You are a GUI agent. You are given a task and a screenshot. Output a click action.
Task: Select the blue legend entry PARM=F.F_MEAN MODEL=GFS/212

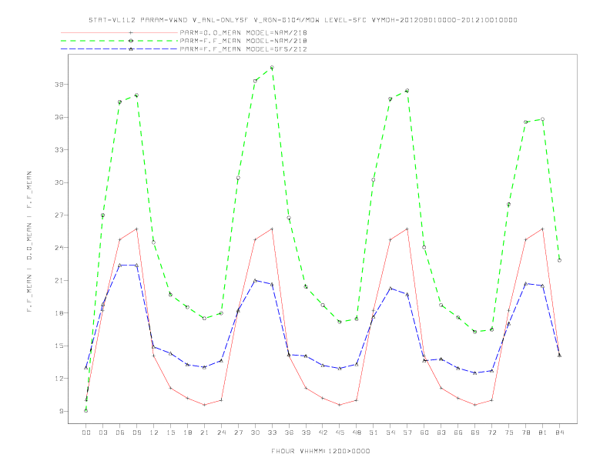(243, 49)
